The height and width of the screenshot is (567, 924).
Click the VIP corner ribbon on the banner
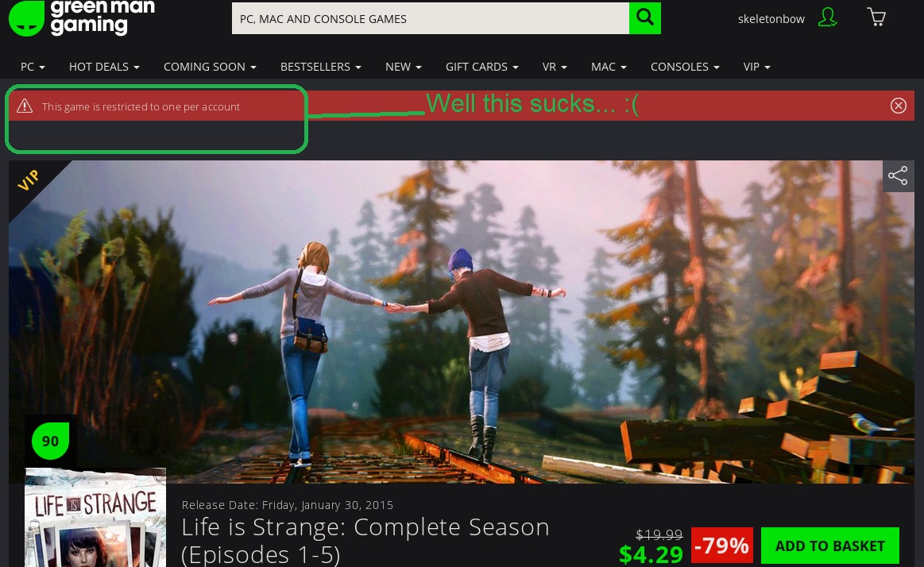click(x=29, y=181)
